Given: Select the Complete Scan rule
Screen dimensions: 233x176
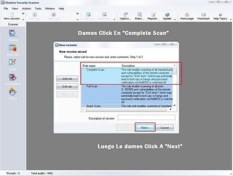Looking at the screenshot, I should coord(127,76).
